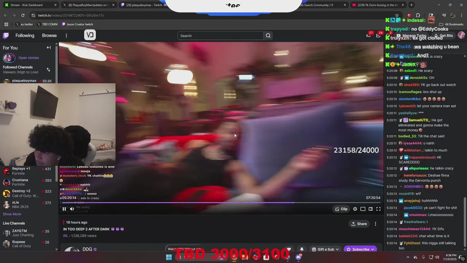This screenshot has height=263, width=467.
Task: Open Discord from taskbar
Action: coord(298,257)
